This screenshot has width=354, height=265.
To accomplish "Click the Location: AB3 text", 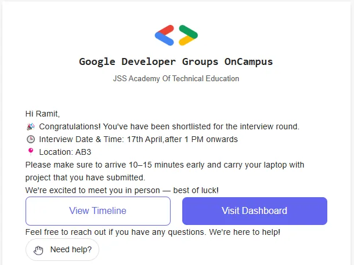I will click(x=65, y=152).
